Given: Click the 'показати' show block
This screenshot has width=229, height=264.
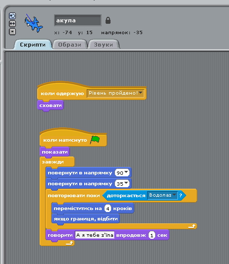Looking at the screenshot, I should coord(55,152).
